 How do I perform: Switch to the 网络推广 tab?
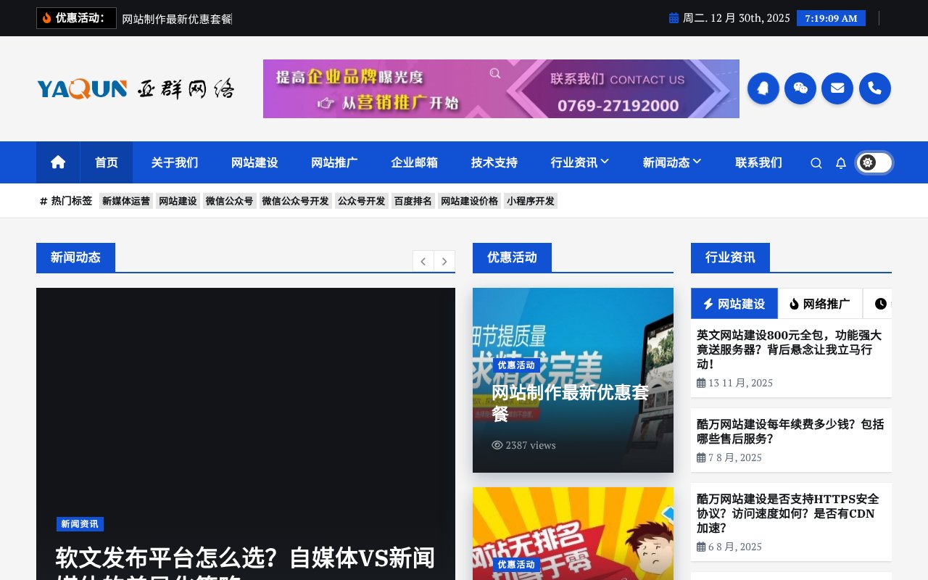click(820, 303)
